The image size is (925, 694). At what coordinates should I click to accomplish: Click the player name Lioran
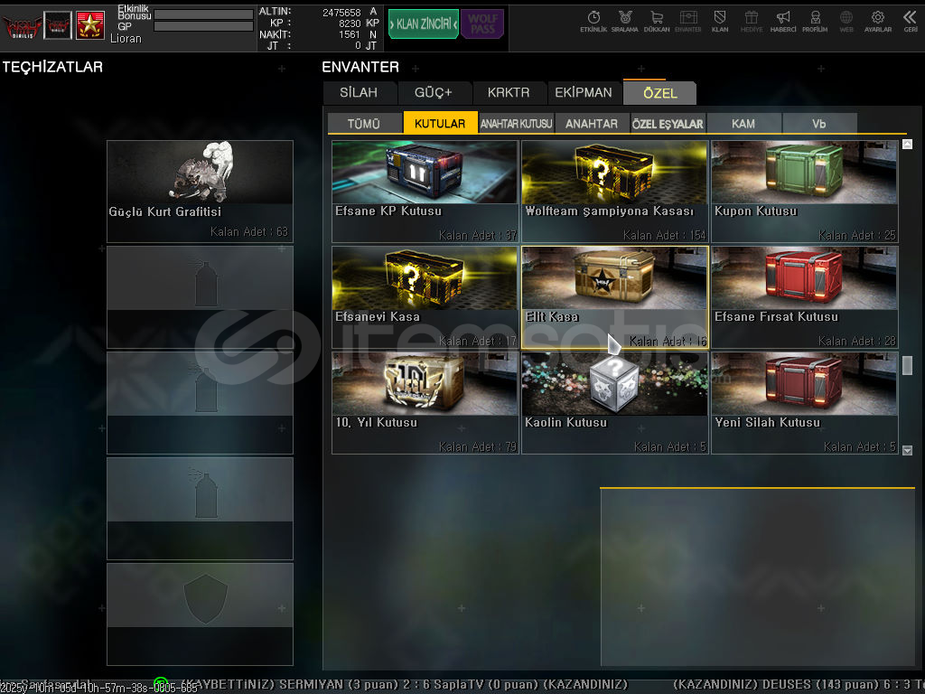click(x=126, y=38)
